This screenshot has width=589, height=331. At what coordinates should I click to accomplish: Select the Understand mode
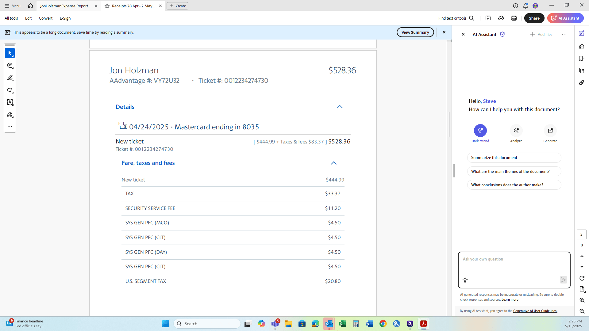pyautogui.click(x=480, y=134)
